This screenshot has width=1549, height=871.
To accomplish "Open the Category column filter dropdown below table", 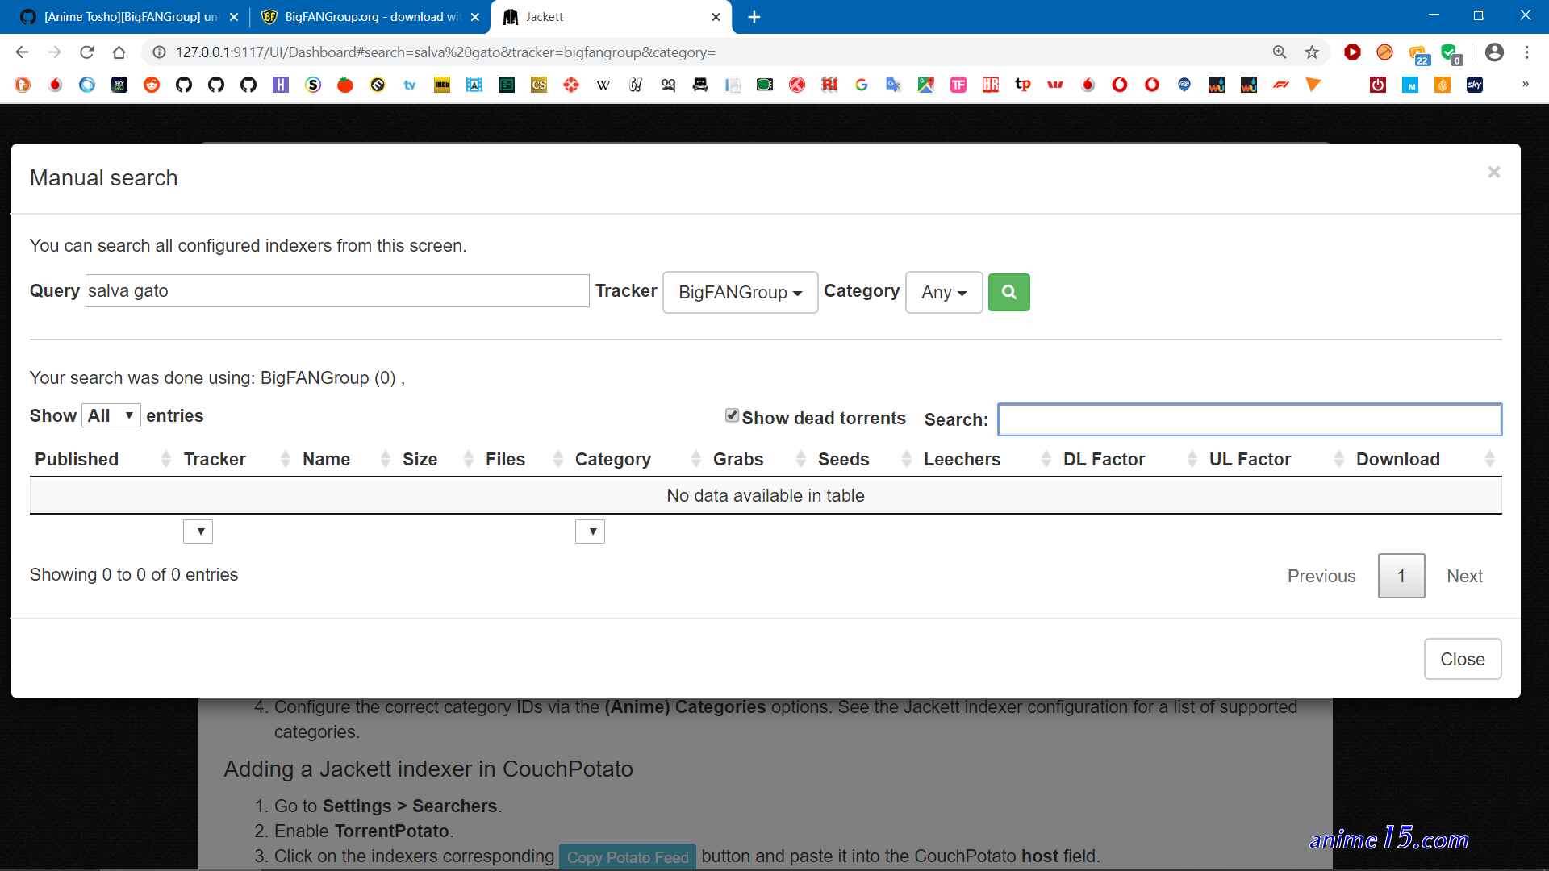I will 590,531.
